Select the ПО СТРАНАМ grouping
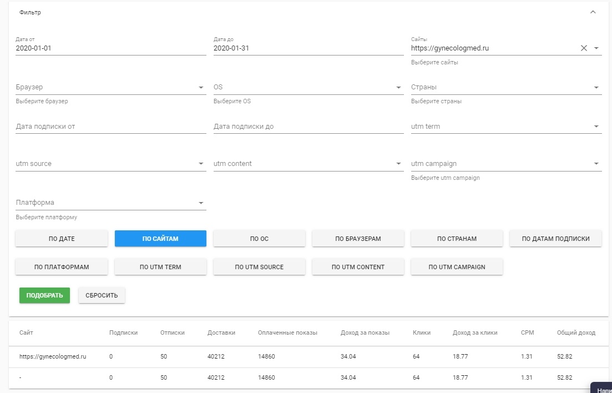Viewport: 612px width, 393px height. (x=457, y=239)
